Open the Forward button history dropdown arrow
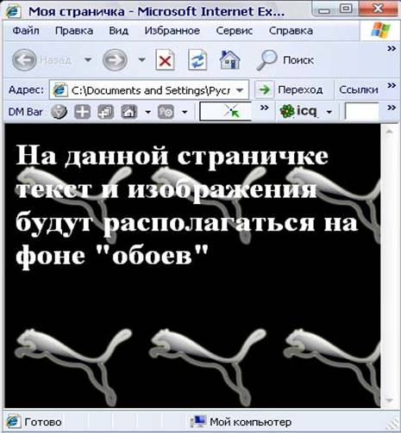Image resolution: width=401 pixels, height=433 pixels. pyautogui.click(x=141, y=59)
